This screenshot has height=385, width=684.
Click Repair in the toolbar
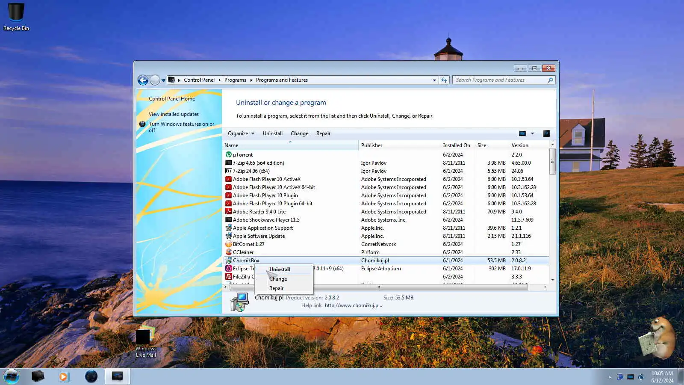pos(323,133)
